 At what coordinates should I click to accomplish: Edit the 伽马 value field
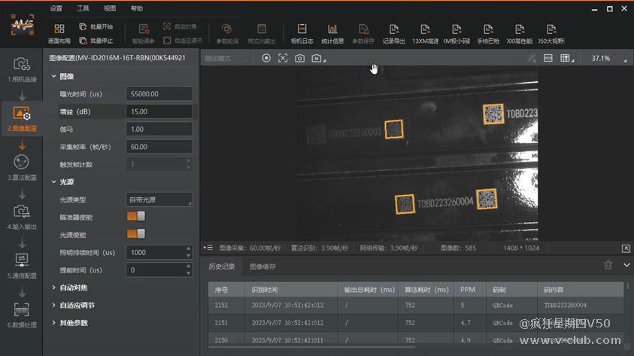(159, 129)
